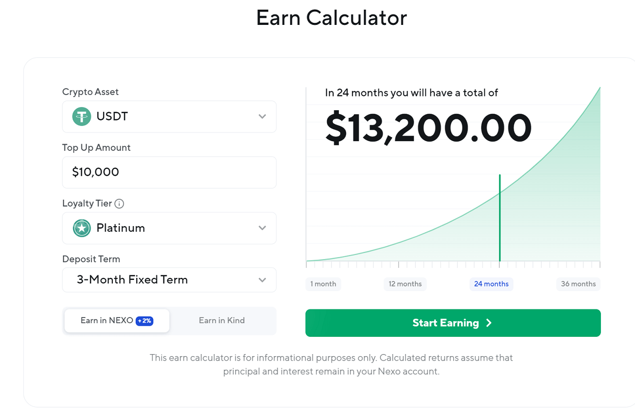Click the $13,200.00 total amount text
This screenshot has width=635, height=413.
[x=428, y=128]
